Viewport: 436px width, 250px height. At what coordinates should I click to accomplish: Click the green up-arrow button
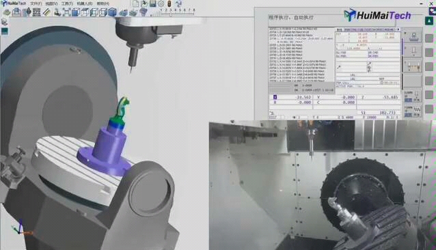click(x=429, y=20)
